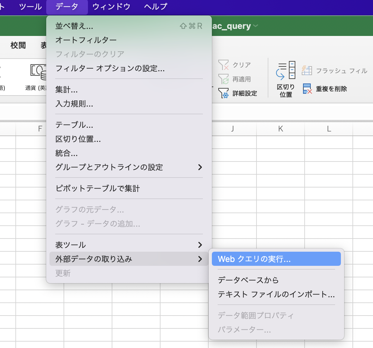Viewport: 373px width, 348px height.
Task: Click the クリア filter icon in ribbon
Action: point(223,65)
